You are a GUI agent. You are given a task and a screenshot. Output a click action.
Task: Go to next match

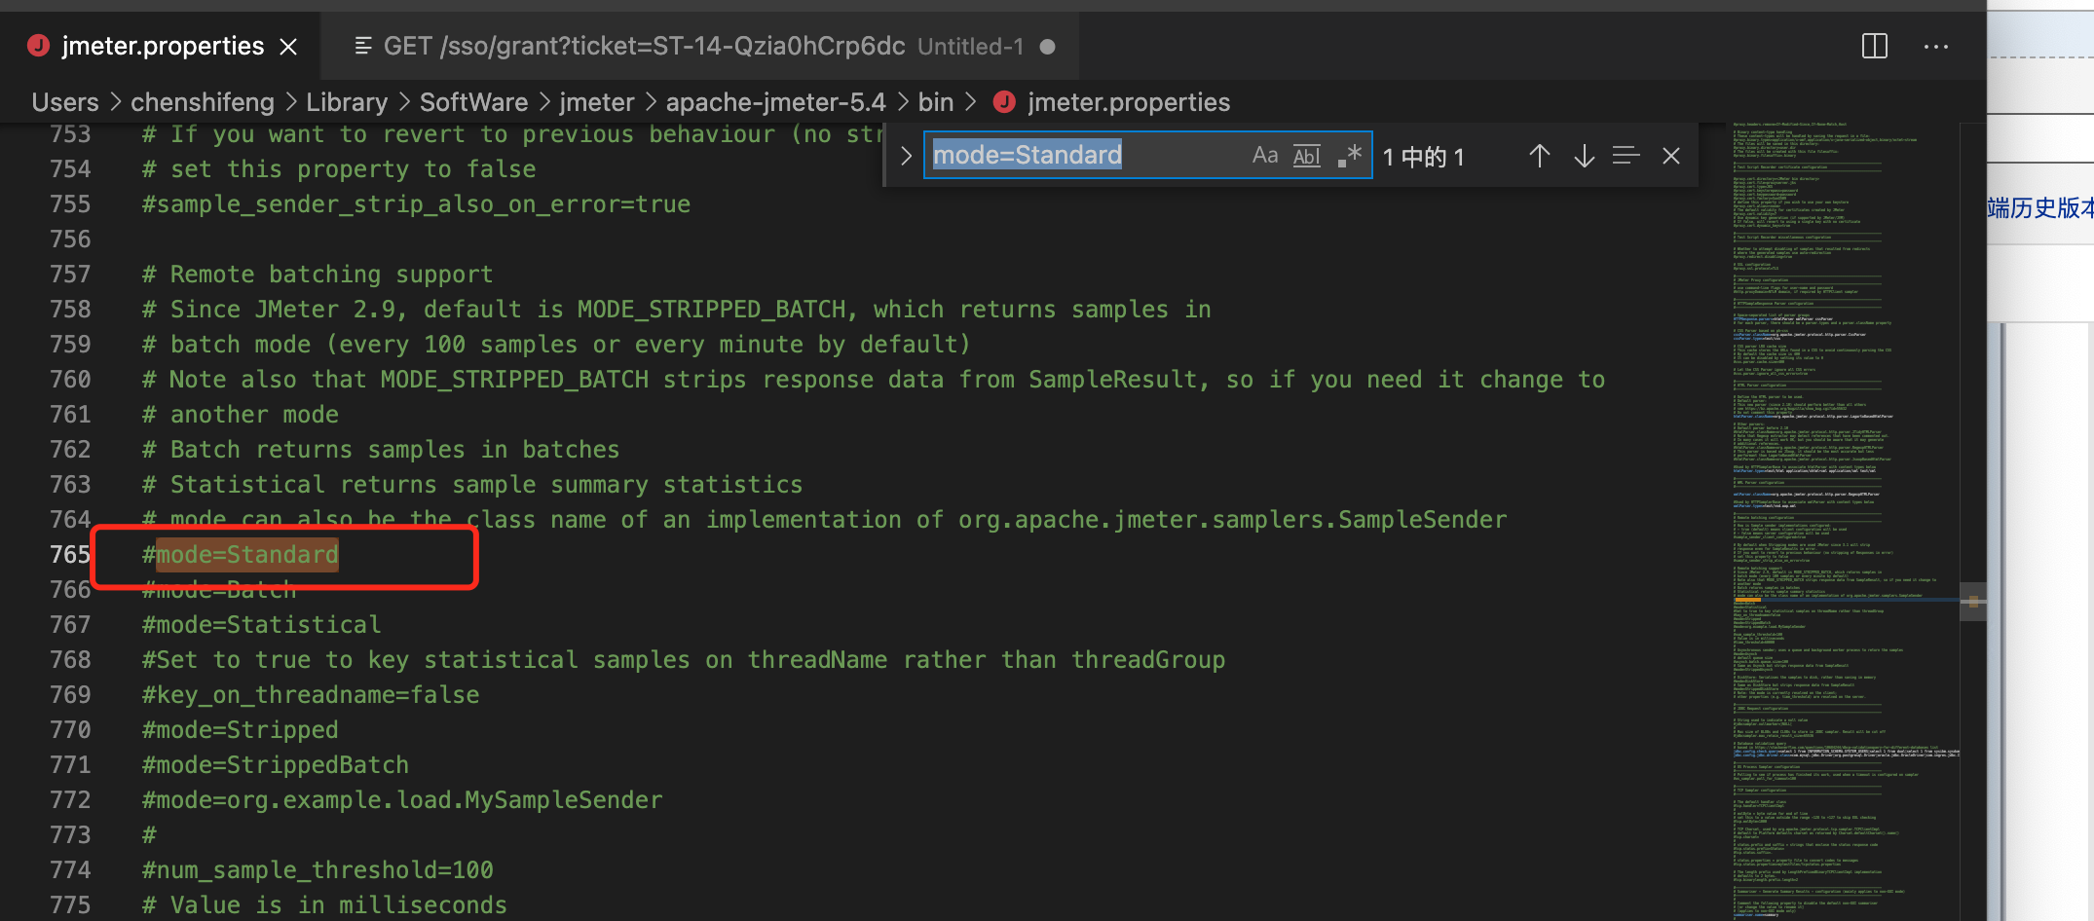[1585, 156]
